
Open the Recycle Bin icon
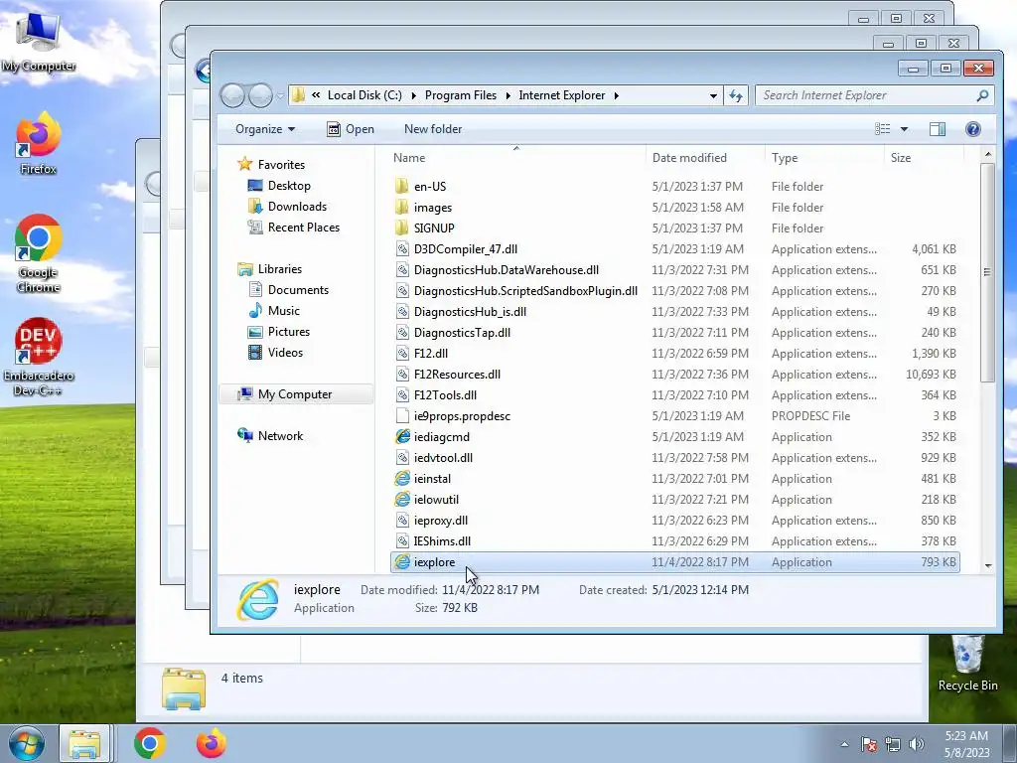pos(967,663)
